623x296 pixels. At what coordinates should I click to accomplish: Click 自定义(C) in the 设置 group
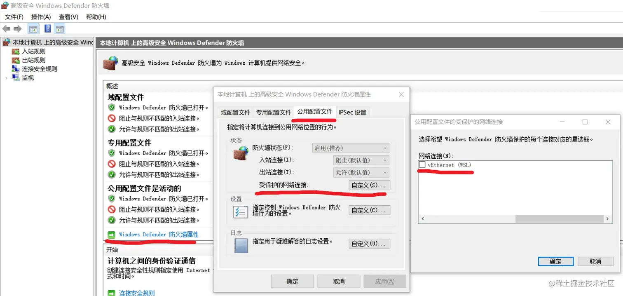tap(369, 210)
